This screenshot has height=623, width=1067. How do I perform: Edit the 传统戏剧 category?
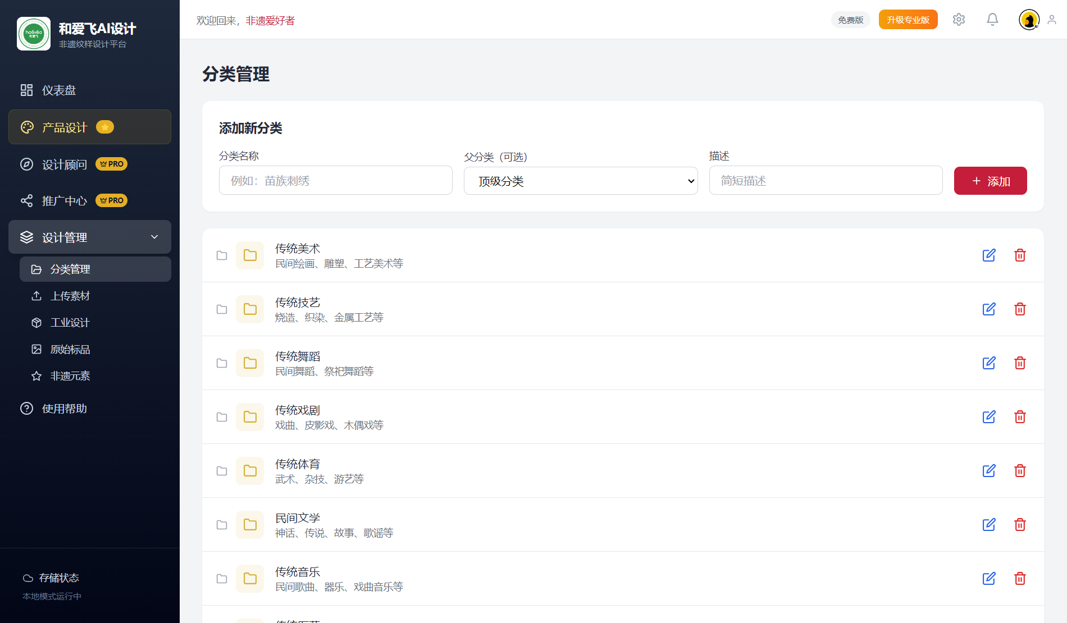[989, 417]
